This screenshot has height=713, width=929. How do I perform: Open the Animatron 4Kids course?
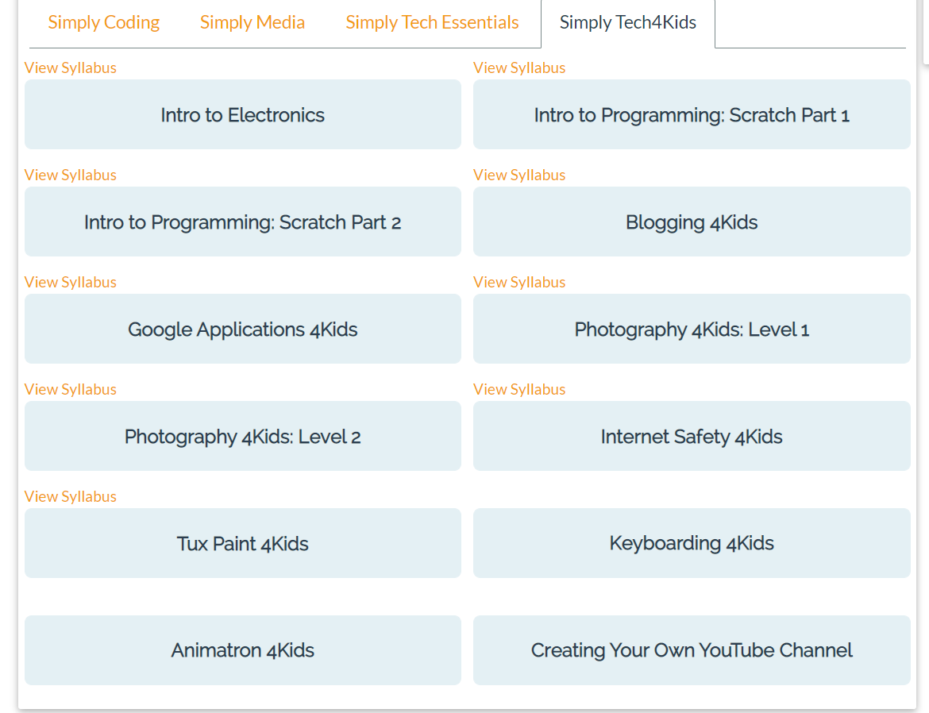242,651
